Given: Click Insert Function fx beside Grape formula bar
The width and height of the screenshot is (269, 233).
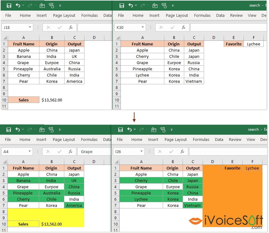Looking at the screenshot, I should coord(71,151).
